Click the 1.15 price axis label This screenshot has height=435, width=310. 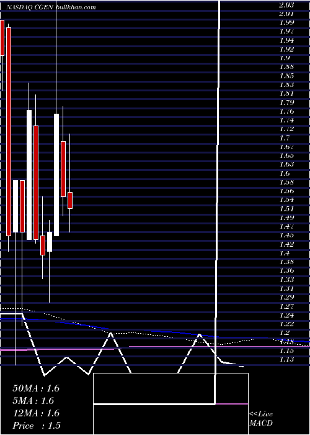286,350
